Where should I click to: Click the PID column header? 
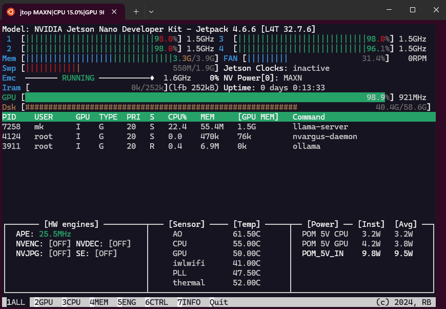9,117
